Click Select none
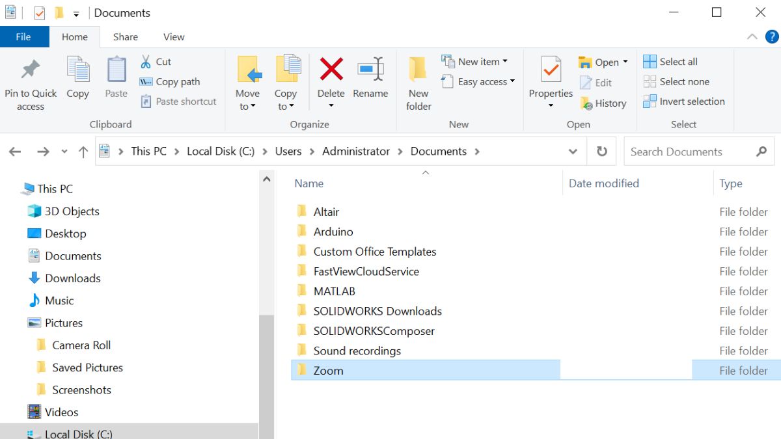 (676, 81)
